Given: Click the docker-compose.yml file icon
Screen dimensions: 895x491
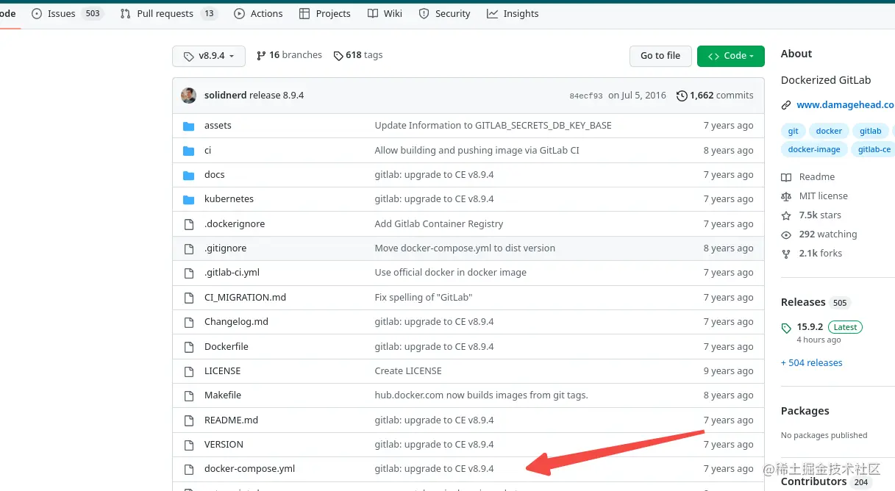Looking at the screenshot, I should point(189,469).
